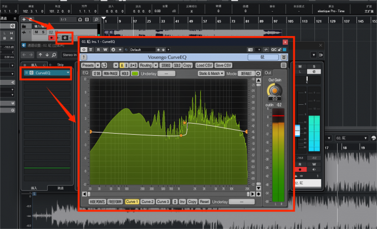Click the plugin instance name field 02
This screenshot has width=377, height=229.
tap(263, 57)
